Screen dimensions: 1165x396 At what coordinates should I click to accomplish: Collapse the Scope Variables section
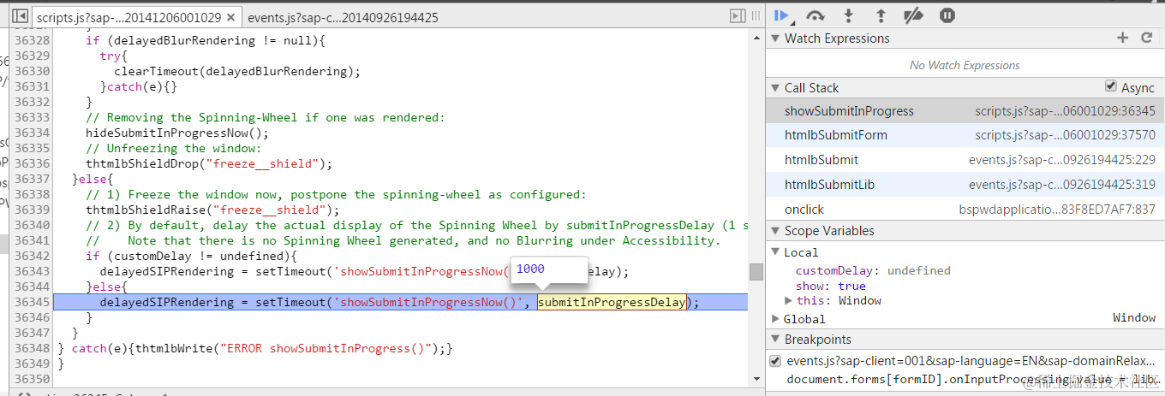775,231
